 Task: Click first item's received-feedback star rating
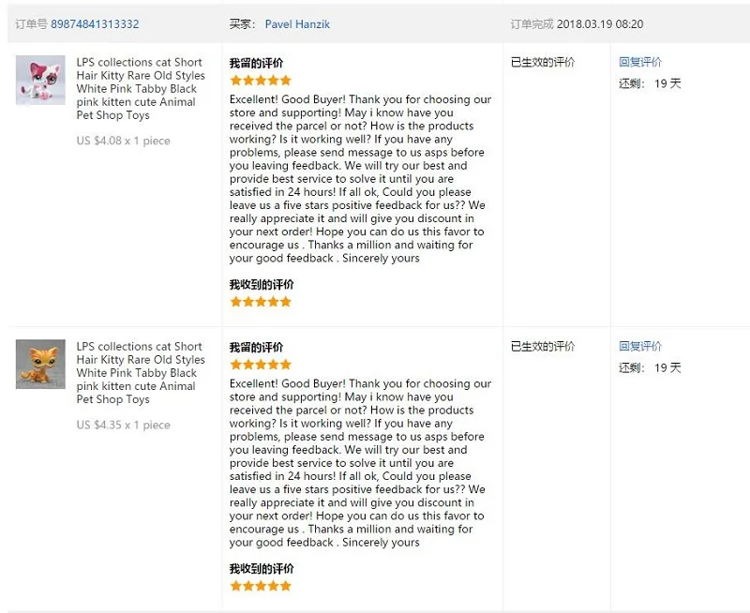[x=261, y=301]
